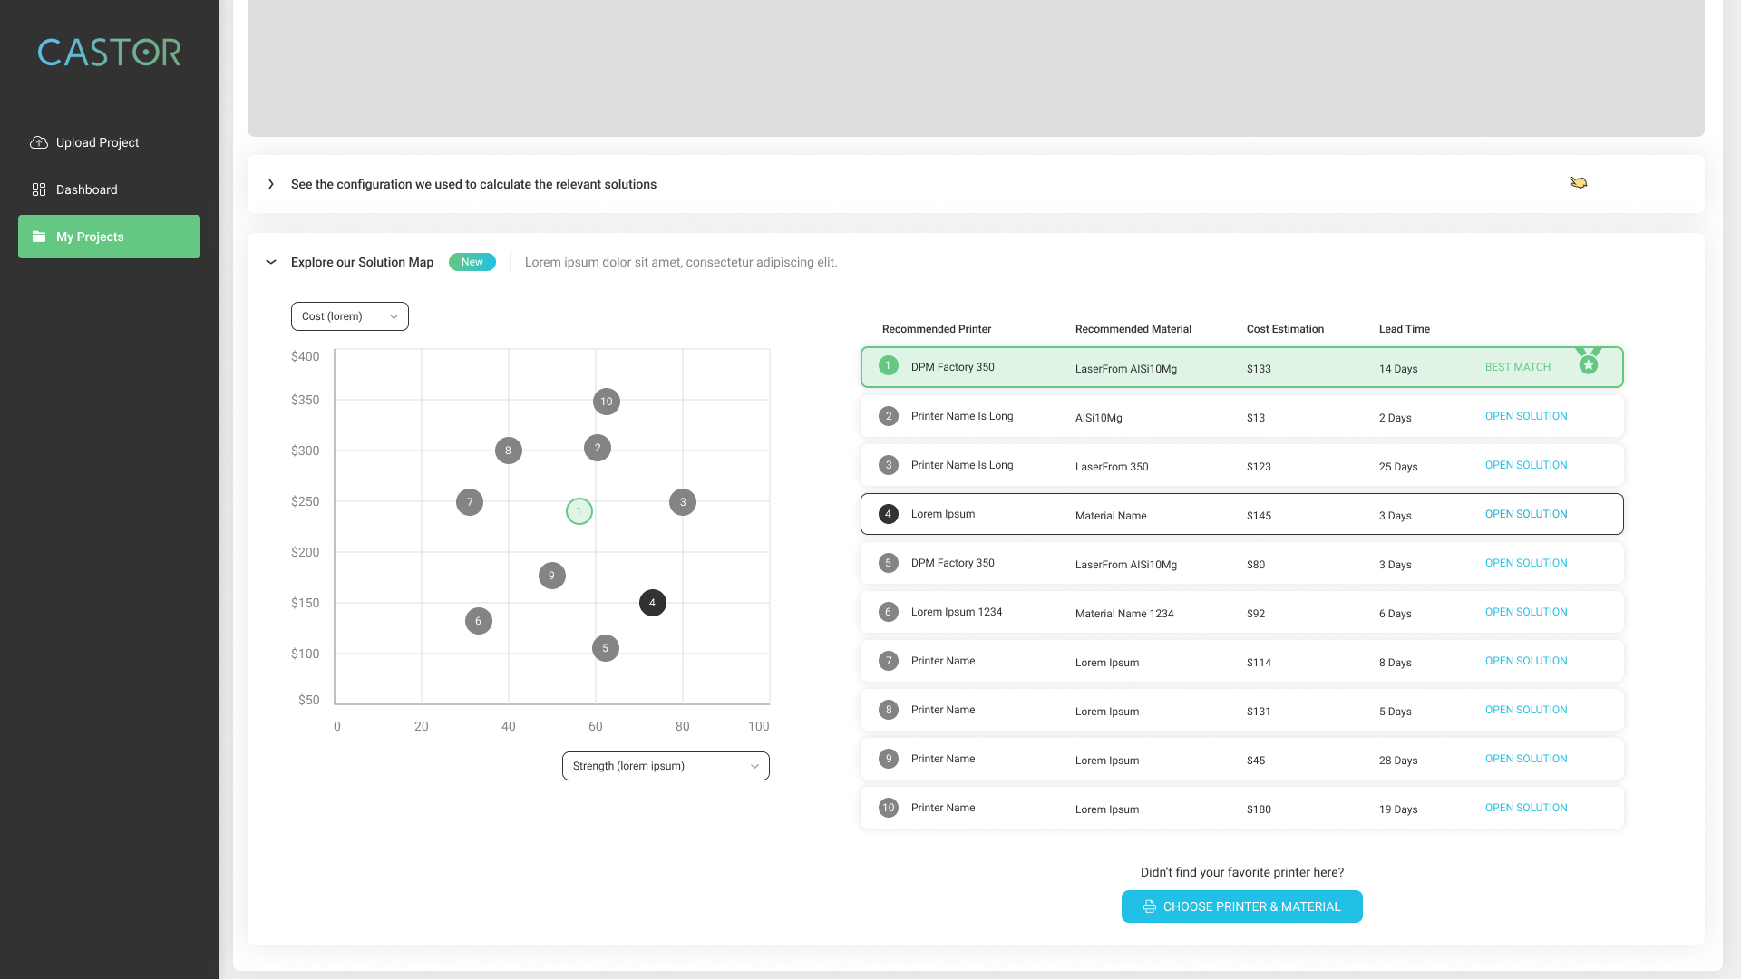Click the Lorem Ipsum 1234 printer name
The width and height of the screenshot is (1741, 979).
957,612
